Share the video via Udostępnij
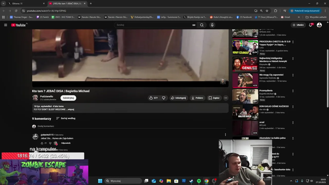This screenshot has height=185, width=329. tap(178, 98)
